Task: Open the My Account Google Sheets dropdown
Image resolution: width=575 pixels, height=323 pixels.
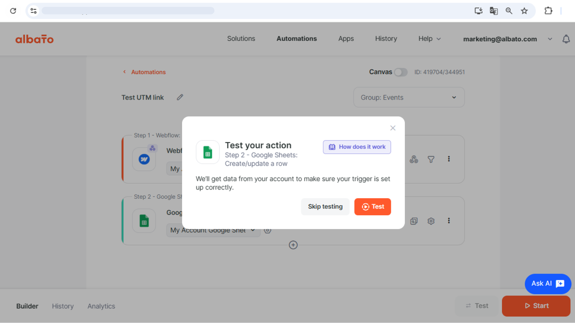Action: tap(213, 230)
